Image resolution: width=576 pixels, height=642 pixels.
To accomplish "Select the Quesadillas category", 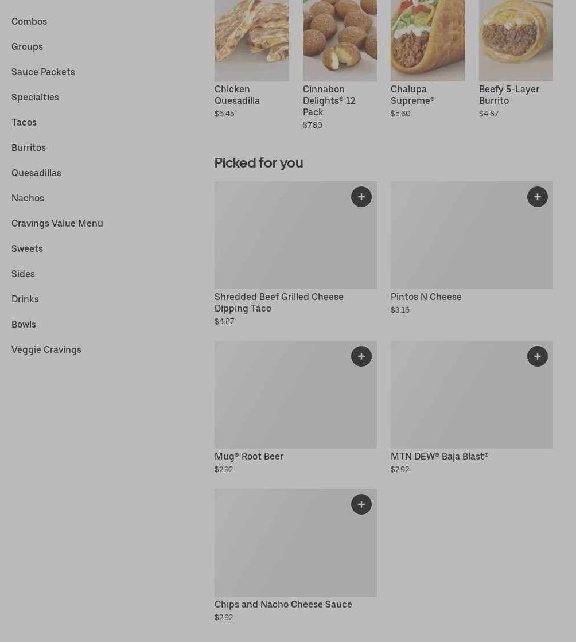I will coord(36,173).
